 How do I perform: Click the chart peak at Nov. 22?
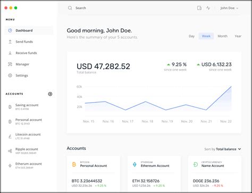coord(231,87)
